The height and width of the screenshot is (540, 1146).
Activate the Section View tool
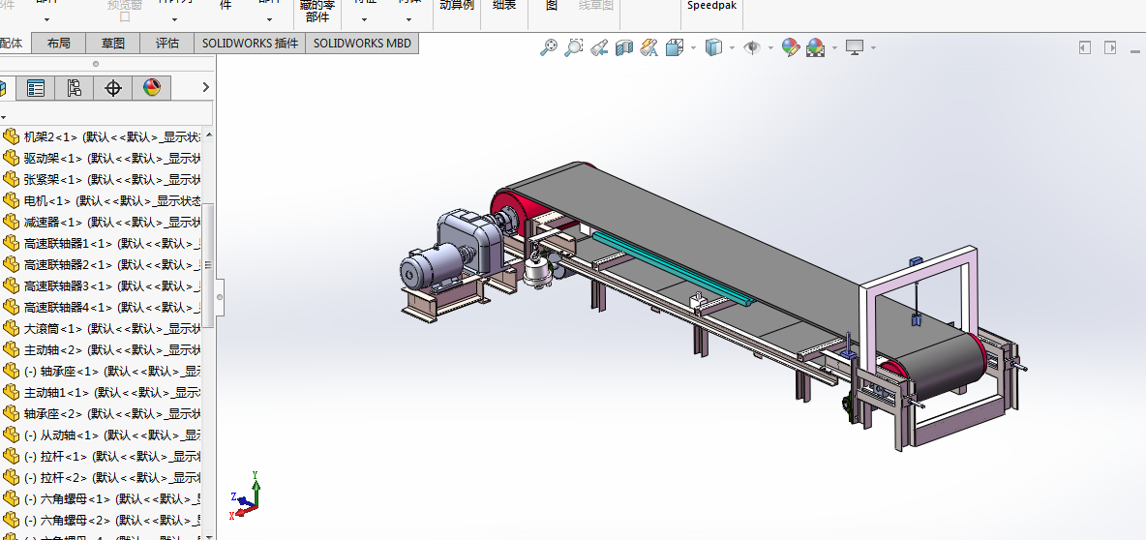pyautogui.click(x=623, y=47)
